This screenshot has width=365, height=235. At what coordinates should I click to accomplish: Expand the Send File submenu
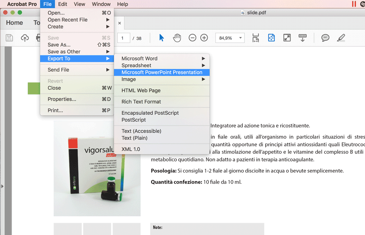77,70
